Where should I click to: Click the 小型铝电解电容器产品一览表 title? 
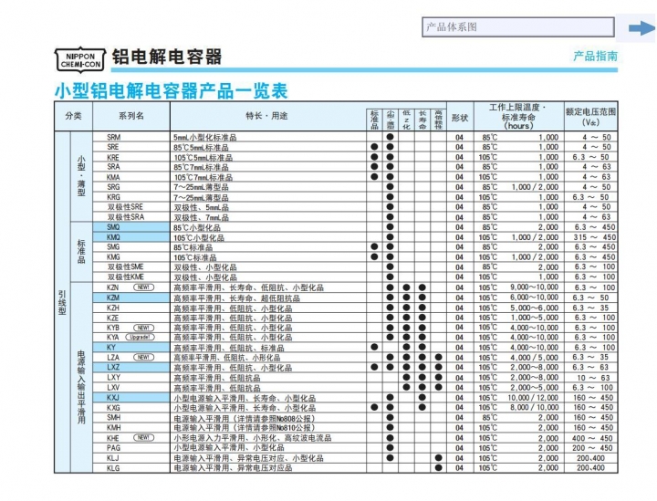click(172, 90)
